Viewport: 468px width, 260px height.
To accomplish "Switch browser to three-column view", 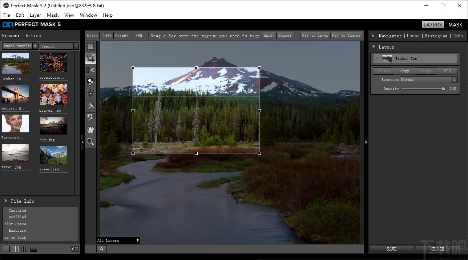I will coord(24,249).
